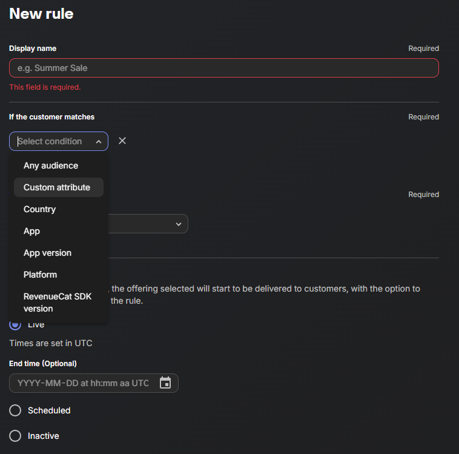
Task: Click the 'This field is required.' error text
Action: coord(45,87)
